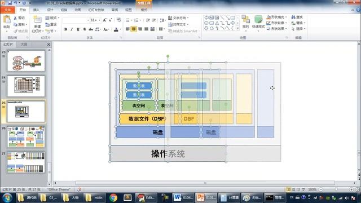Screen dimensions: 361x203
Task: Select slide 26 thumbnail
Action: [26, 136]
